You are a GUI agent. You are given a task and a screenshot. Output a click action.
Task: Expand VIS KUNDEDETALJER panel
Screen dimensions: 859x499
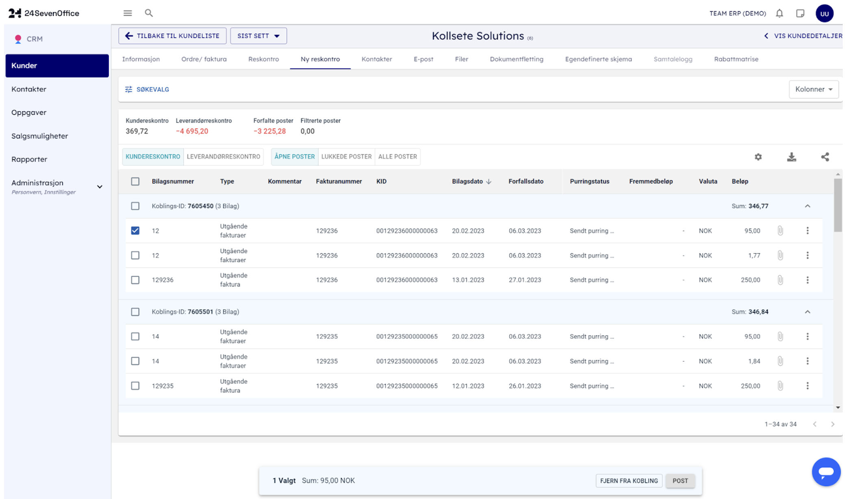803,36
